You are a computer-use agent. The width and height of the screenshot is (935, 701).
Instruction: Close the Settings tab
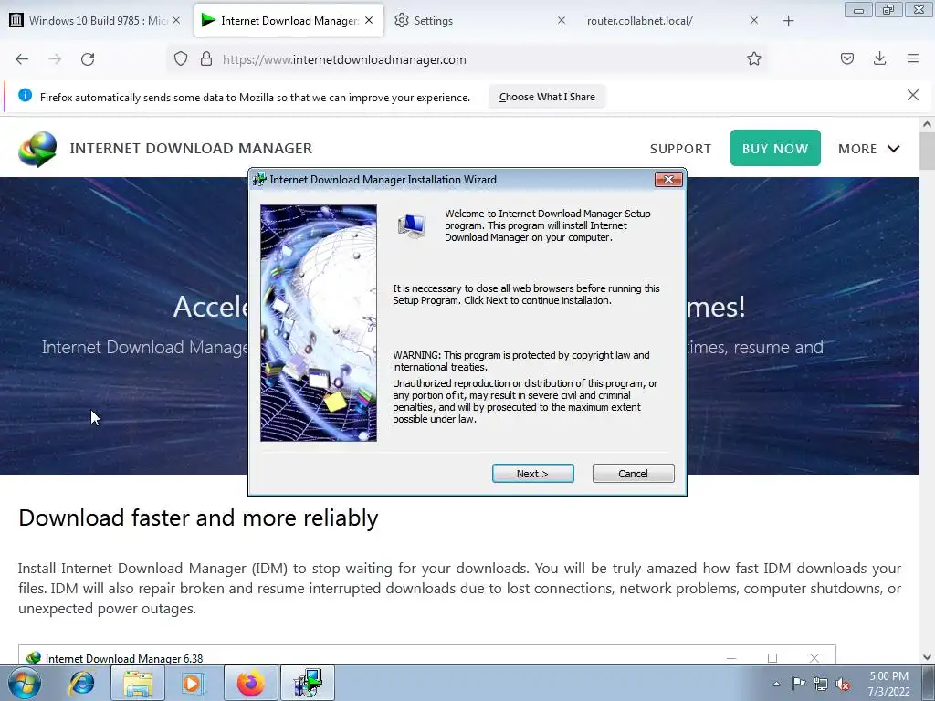point(562,20)
